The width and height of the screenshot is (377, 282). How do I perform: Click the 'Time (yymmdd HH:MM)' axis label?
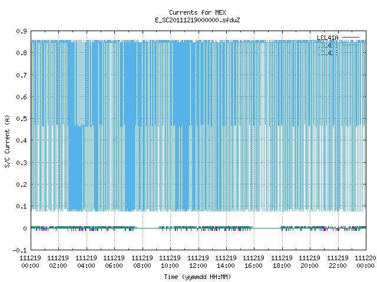[197, 277]
